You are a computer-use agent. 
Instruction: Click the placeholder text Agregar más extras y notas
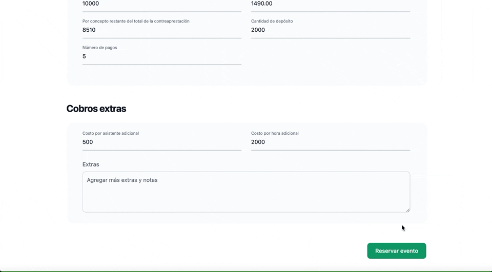click(x=122, y=180)
